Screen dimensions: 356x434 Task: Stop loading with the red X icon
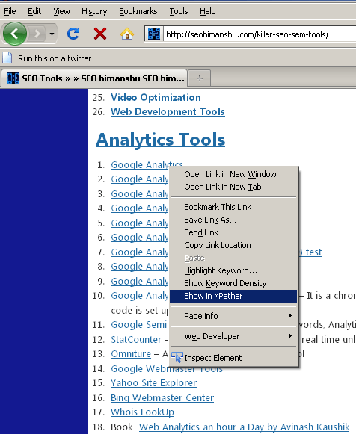point(100,34)
